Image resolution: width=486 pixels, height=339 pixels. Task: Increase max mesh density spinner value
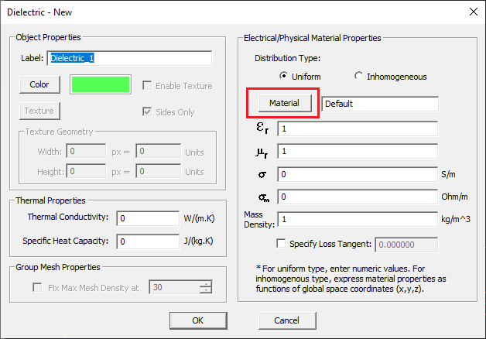(x=205, y=284)
